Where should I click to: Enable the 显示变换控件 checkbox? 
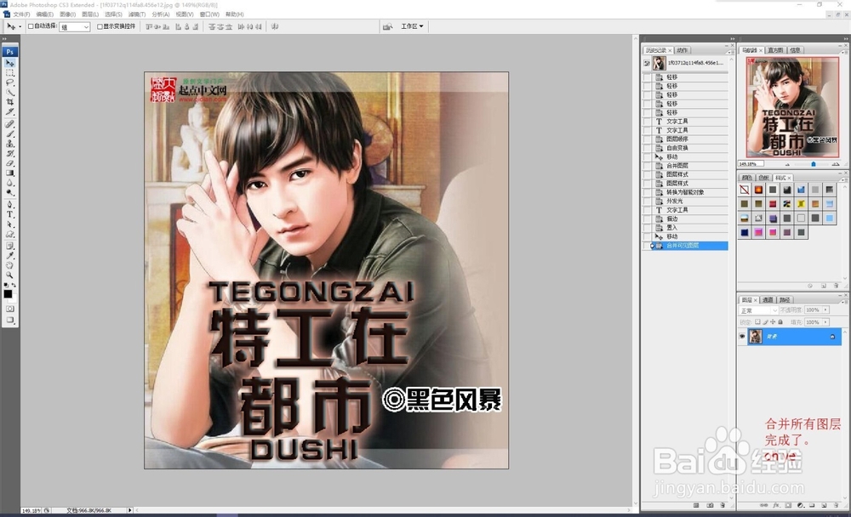pyautogui.click(x=100, y=26)
